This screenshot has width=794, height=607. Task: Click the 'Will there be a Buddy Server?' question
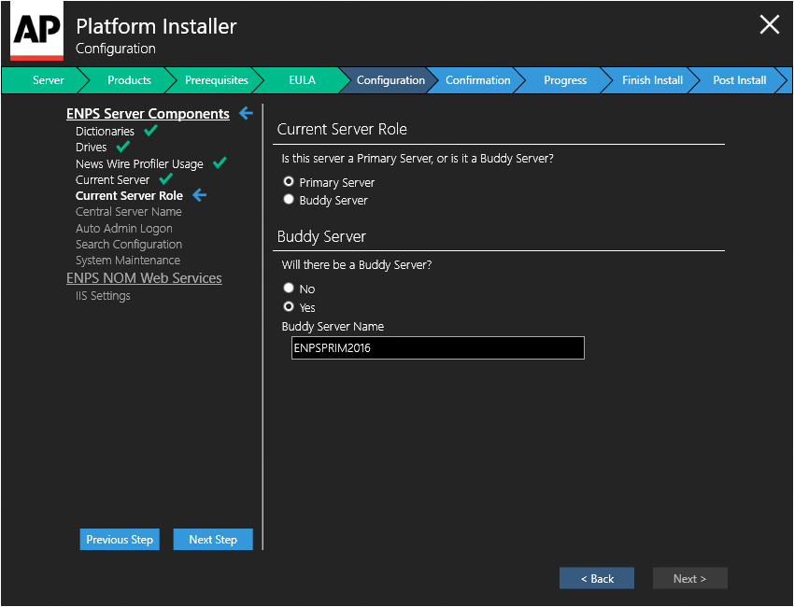357,265
